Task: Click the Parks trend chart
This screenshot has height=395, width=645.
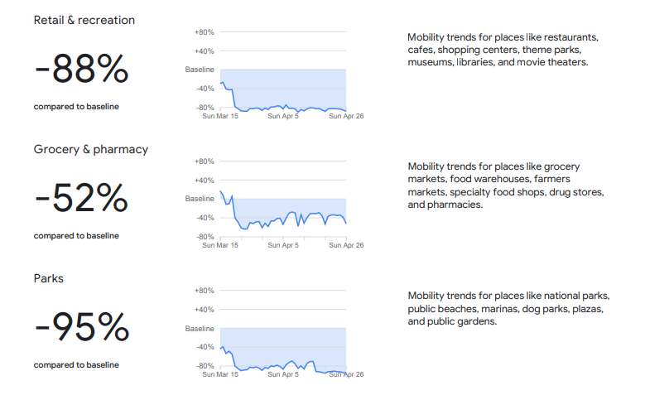Action: coord(274,332)
